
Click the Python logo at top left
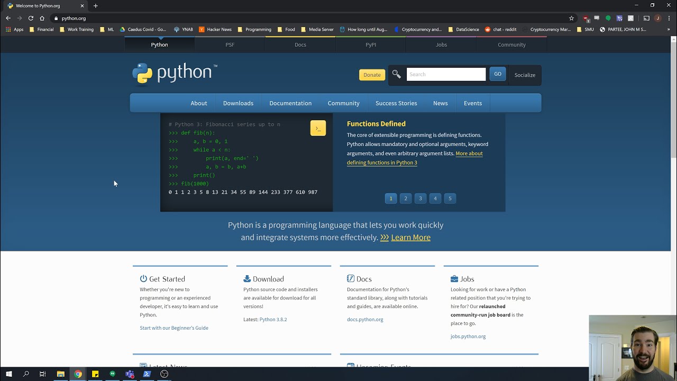175,73
